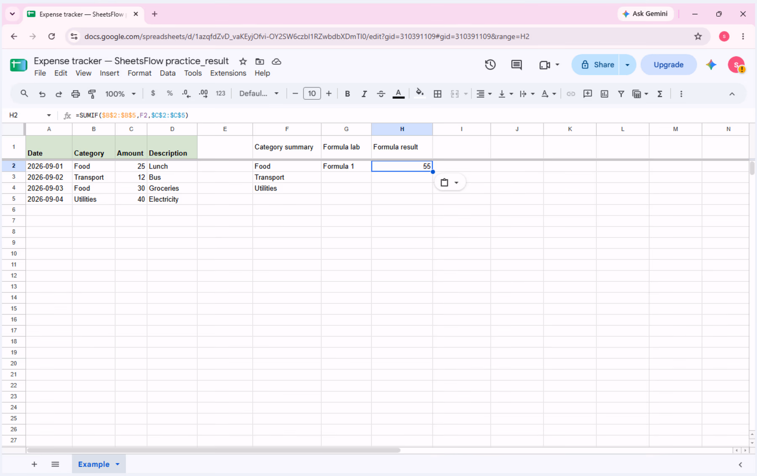Toggle italic formatting
757x476 pixels.
[x=364, y=94]
